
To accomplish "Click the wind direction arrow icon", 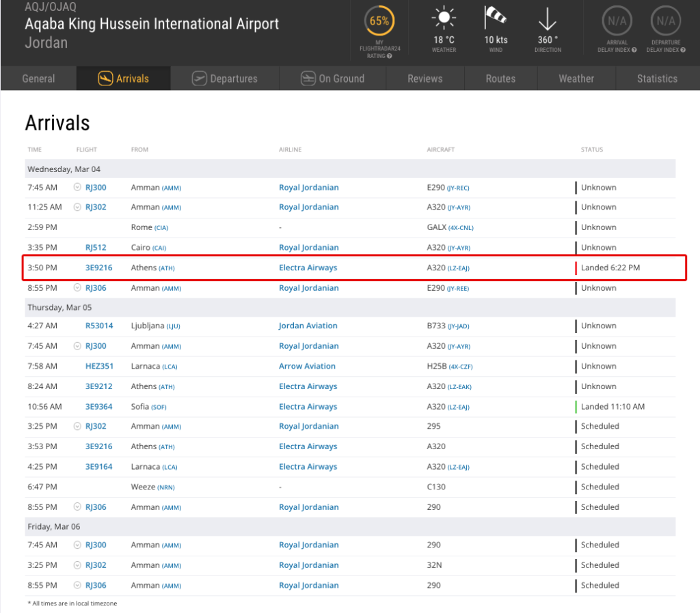I will point(547,17).
